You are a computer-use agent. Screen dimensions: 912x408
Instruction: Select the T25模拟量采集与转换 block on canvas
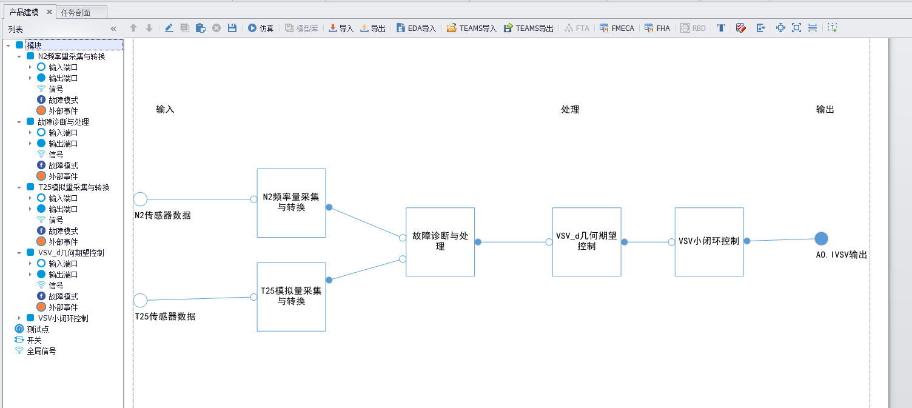(x=291, y=297)
